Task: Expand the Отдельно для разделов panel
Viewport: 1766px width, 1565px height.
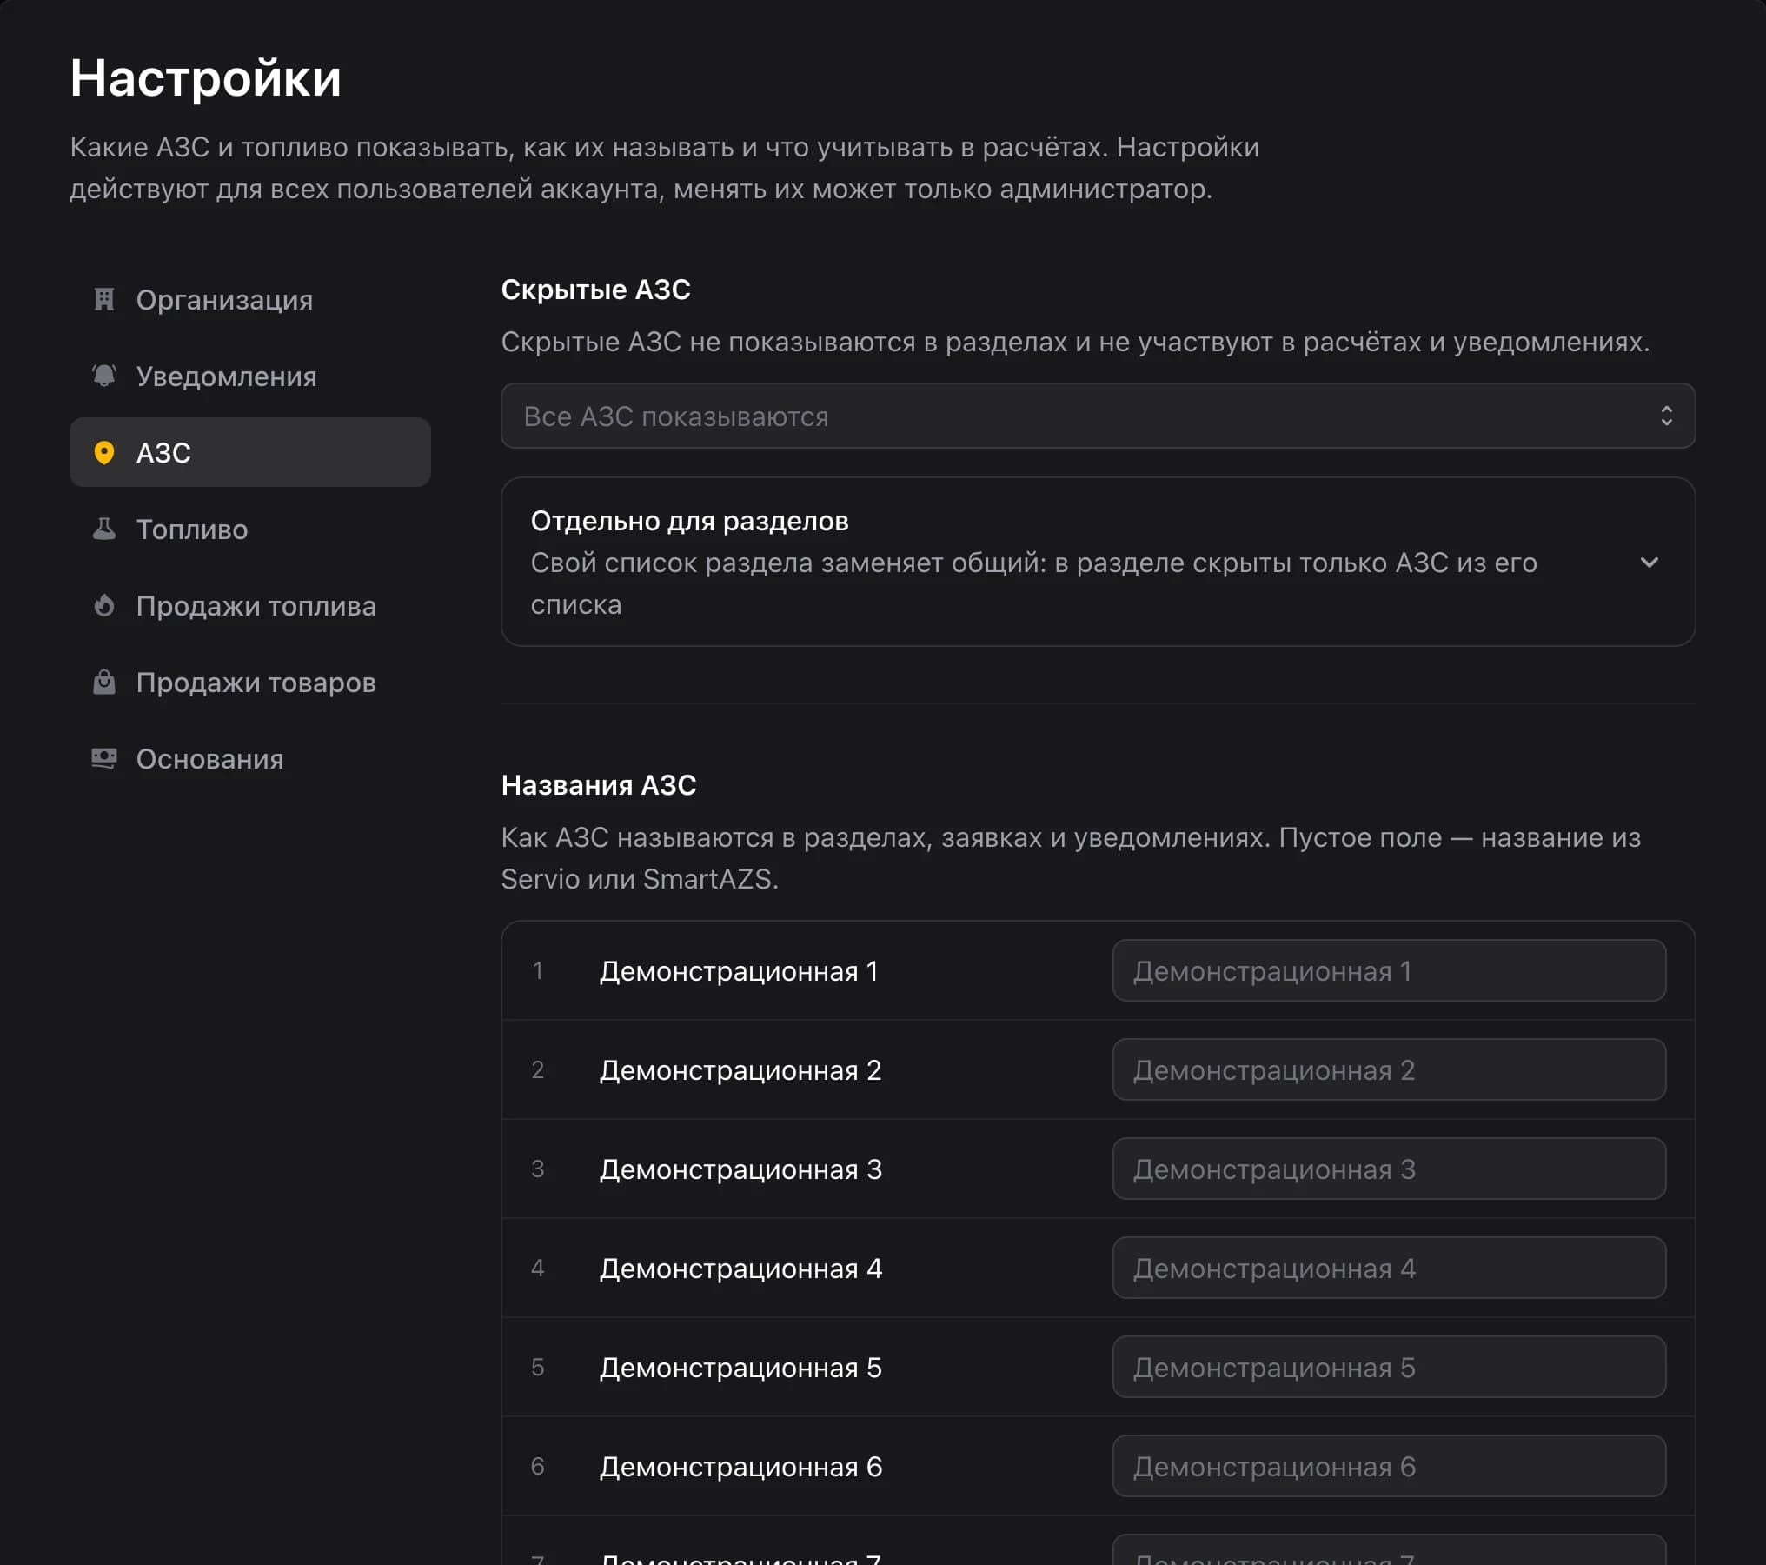Action: (x=1098, y=562)
